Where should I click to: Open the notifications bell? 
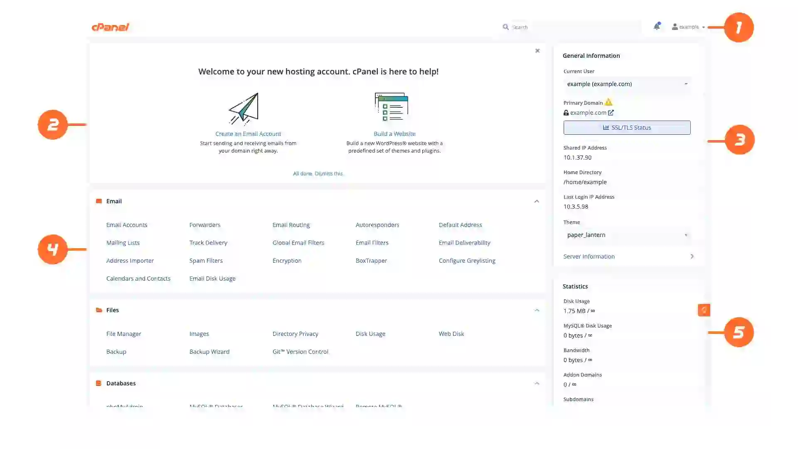coord(657,26)
